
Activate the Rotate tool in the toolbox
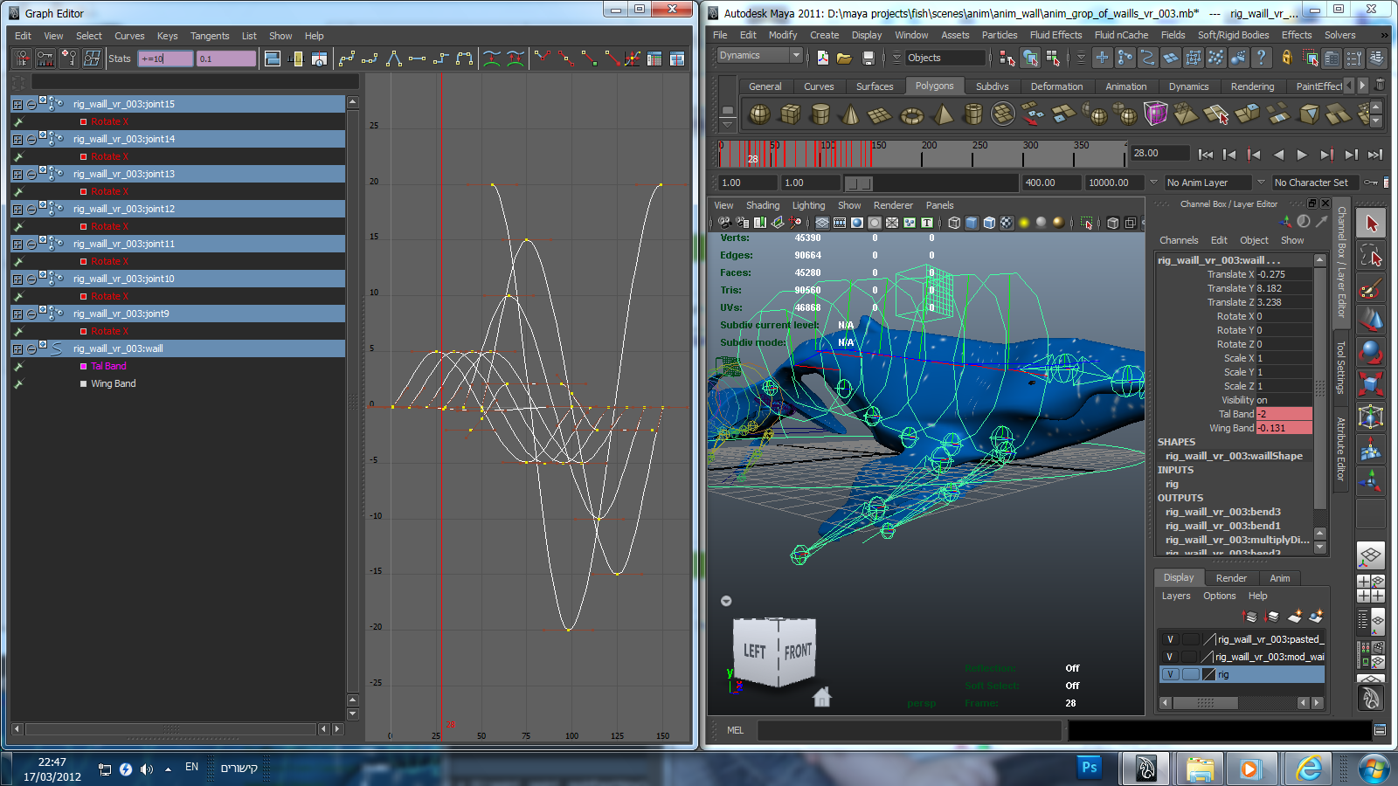click(x=1370, y=351)
